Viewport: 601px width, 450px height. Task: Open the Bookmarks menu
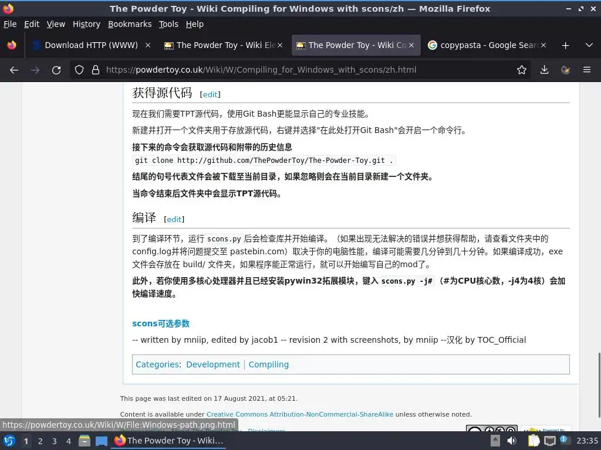130,24
